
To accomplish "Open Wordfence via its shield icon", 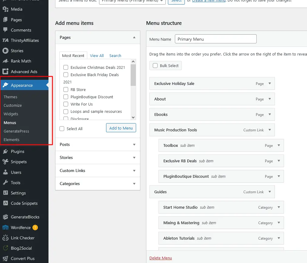I will point(5,228).
